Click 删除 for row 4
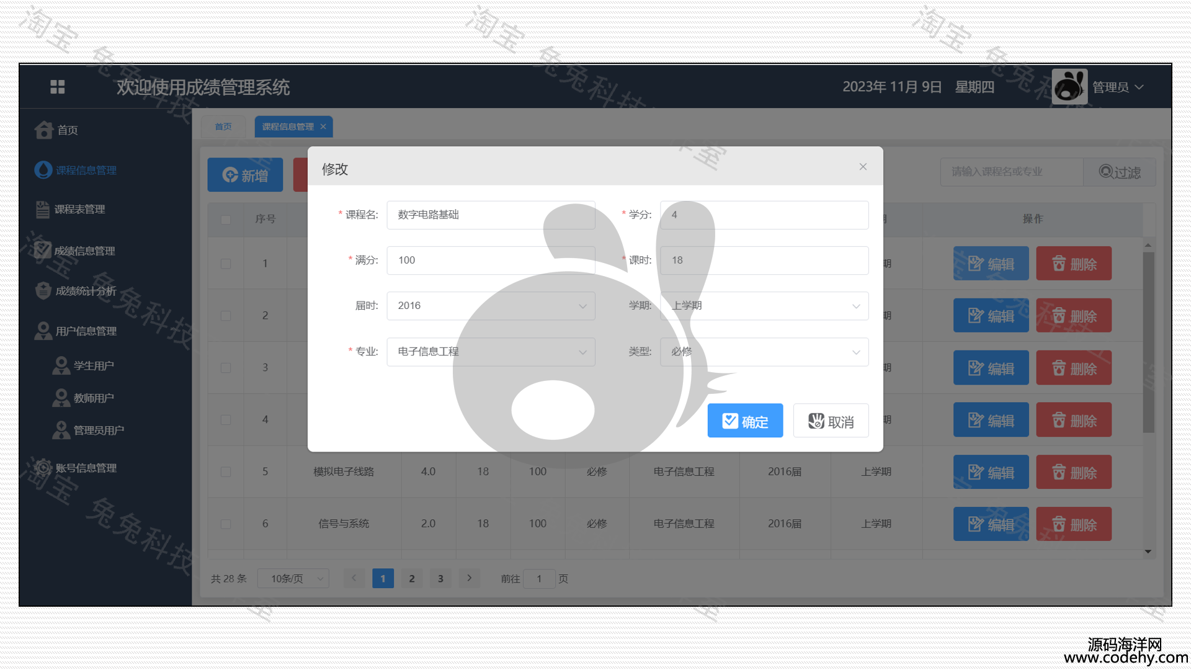1191x670 pixels. click(x=1074, y=420)
